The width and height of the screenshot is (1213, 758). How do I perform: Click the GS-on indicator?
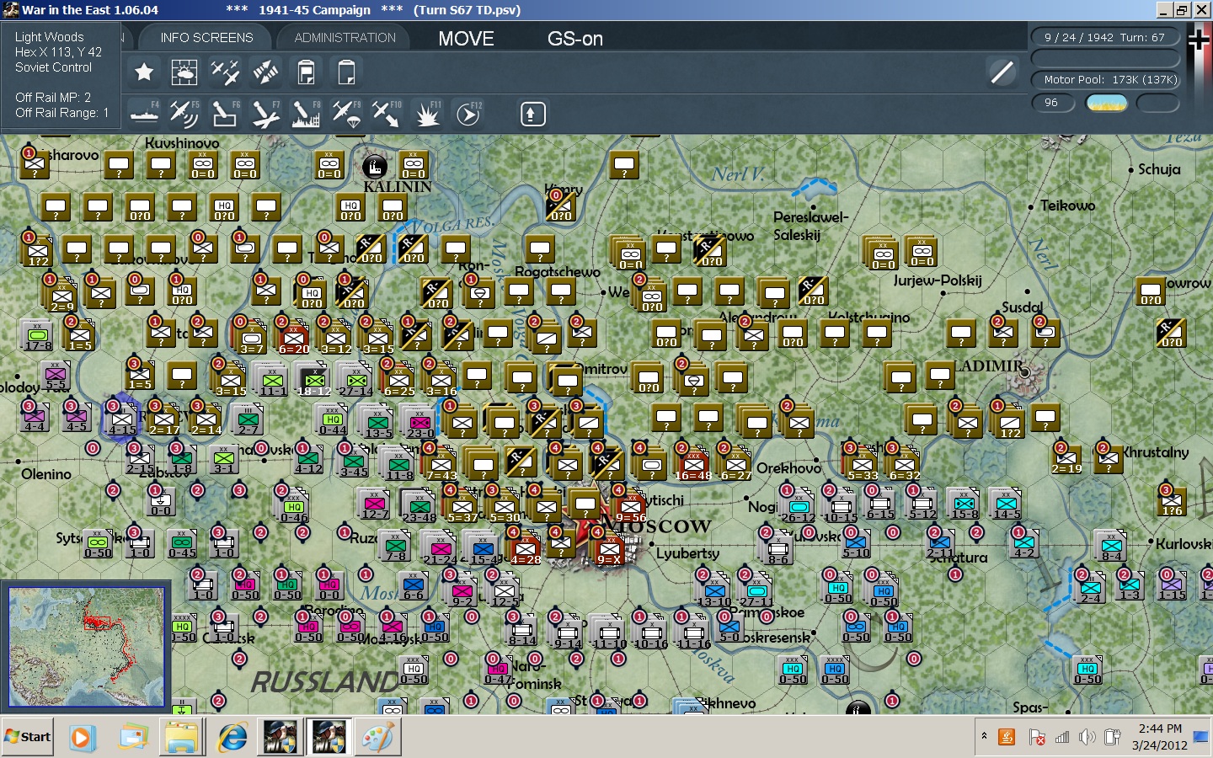tap(575, 39)
